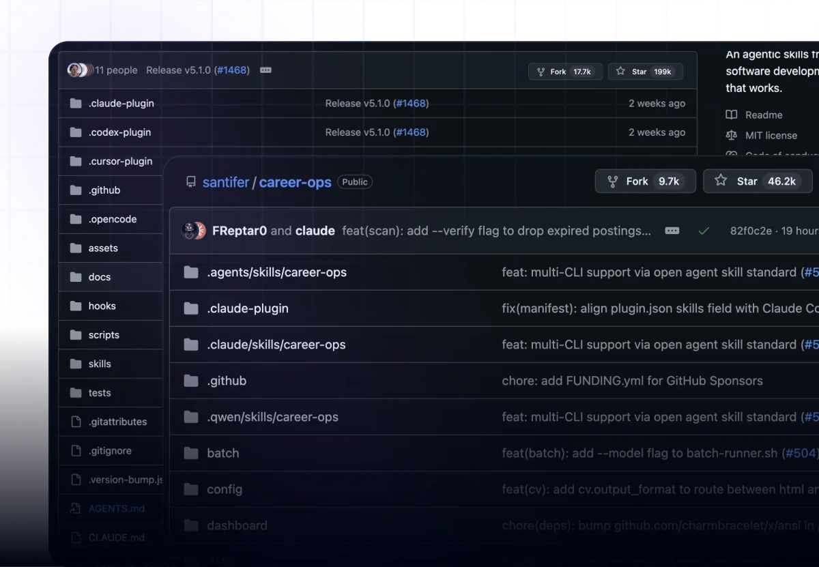Viewport: 819px width, 567px height.
Task: Click fork icon in back window Fork button
Action: pos(541,72)
